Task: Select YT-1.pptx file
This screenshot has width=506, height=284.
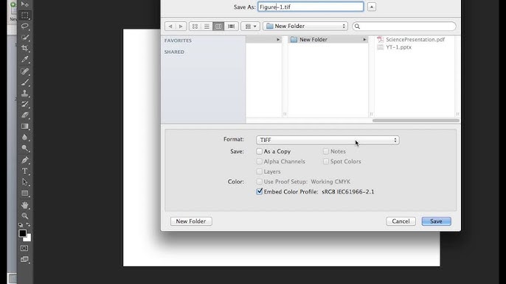Action: click(395, 47)
